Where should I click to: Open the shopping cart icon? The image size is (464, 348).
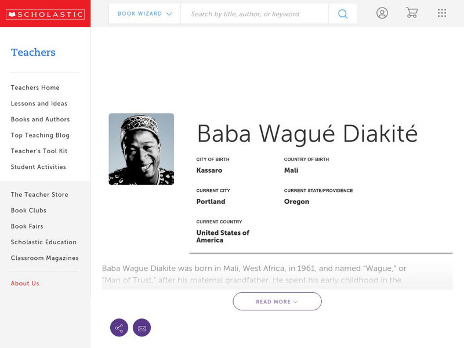[x=412, y=13]
